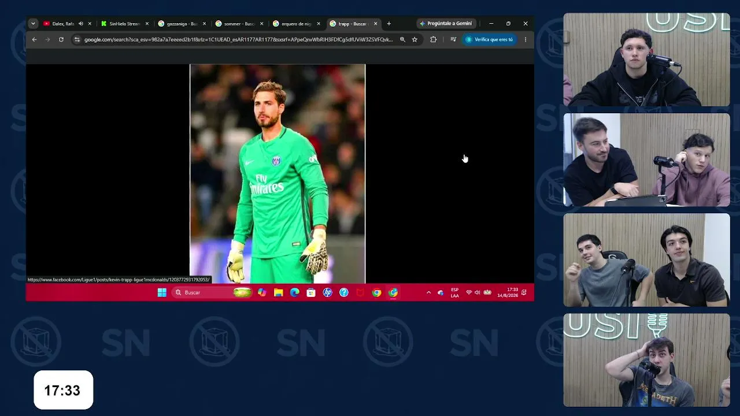Open the battery status tray icon

point(487,292)
